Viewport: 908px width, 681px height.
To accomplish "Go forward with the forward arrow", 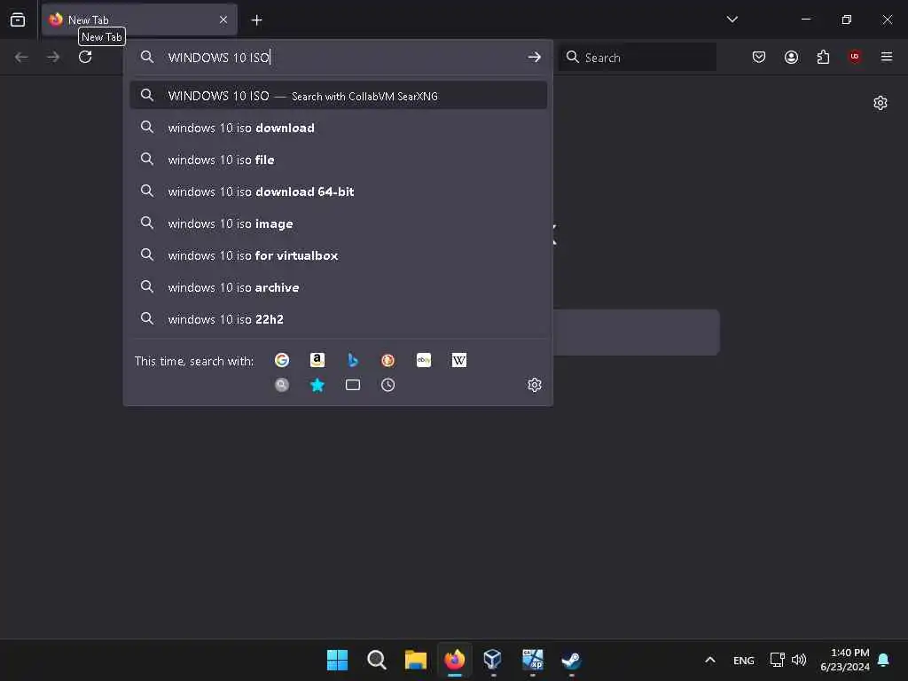I will click(x=53, y=57).
